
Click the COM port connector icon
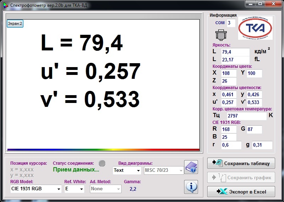pos(221,35)
